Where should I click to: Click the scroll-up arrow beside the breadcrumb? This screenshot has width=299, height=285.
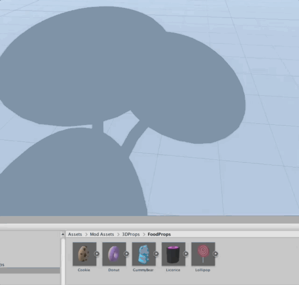click(x=63, y=234)
